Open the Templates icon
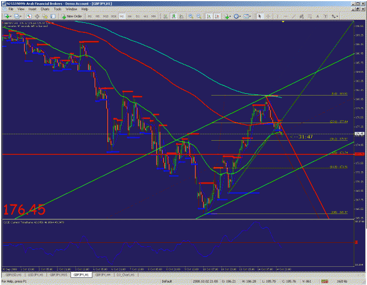This screenshot has height=285, width=367. 246,16
